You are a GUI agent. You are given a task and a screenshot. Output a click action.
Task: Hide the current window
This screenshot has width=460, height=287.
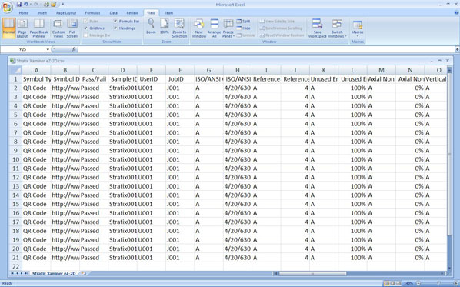(x=243, y=28)
